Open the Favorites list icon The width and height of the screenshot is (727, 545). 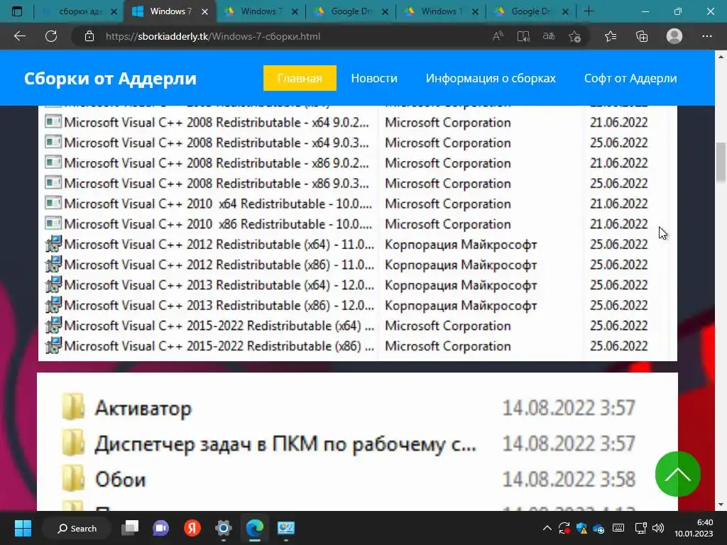coord(611,36)
